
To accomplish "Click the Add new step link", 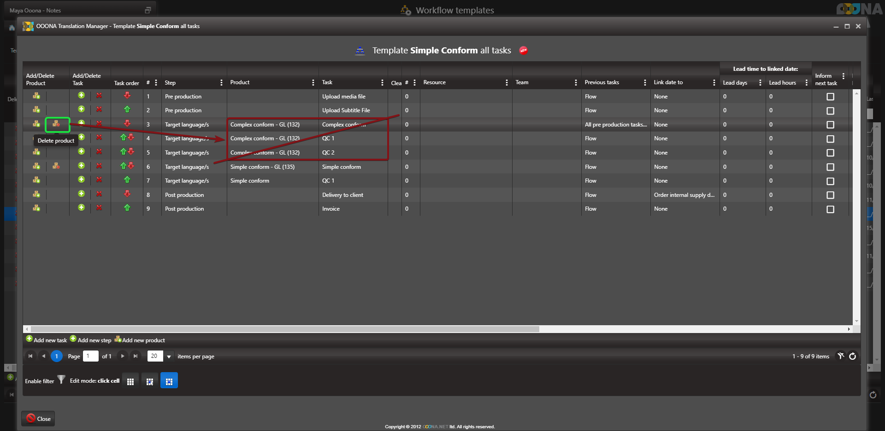I will 94,340.
